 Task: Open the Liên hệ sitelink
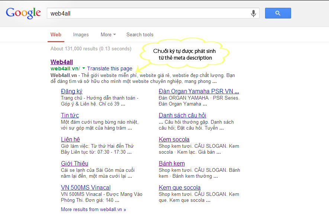tap(70, 140)
